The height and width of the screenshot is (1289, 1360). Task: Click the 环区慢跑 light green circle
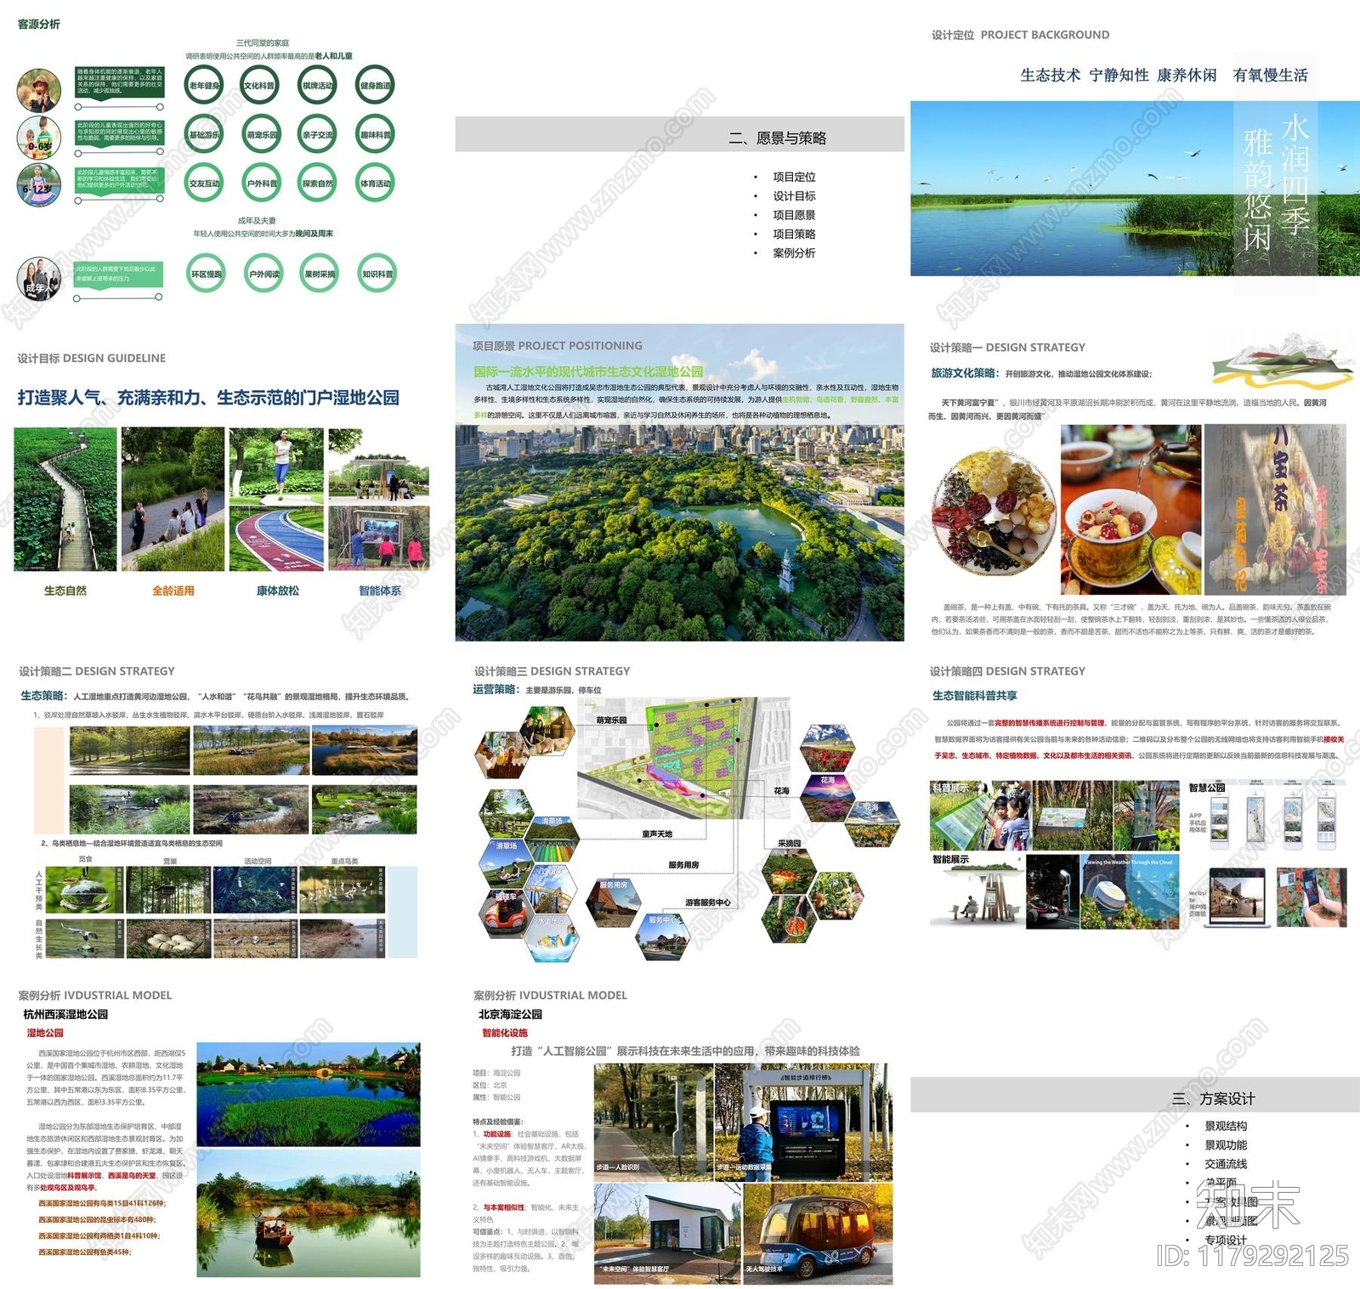[206, 274]
